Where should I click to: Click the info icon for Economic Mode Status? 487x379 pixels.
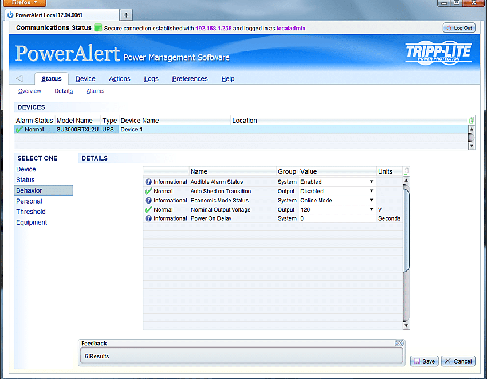point(148,200)
